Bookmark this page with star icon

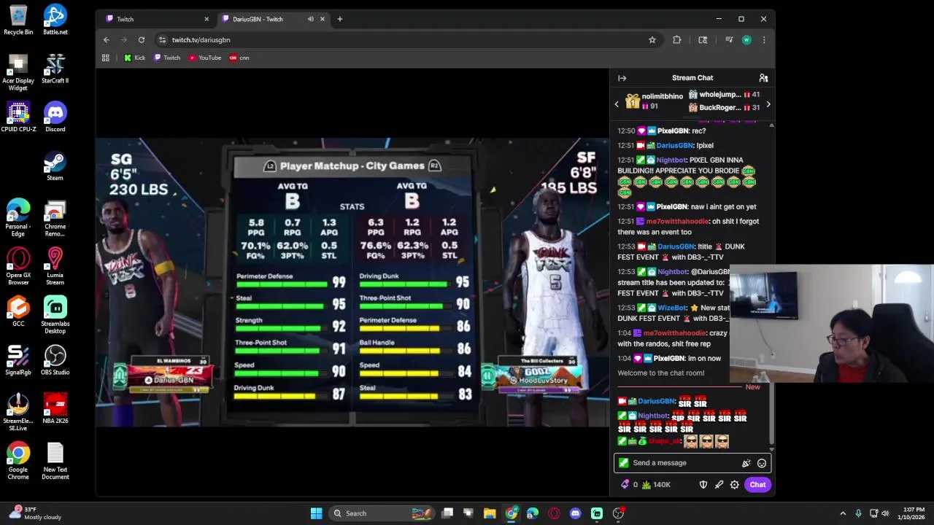[x=652, y=40]
